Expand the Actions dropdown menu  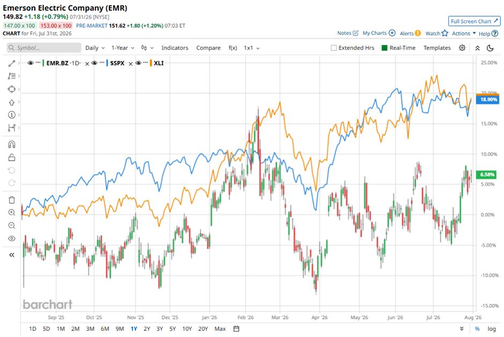click(464, 33)
